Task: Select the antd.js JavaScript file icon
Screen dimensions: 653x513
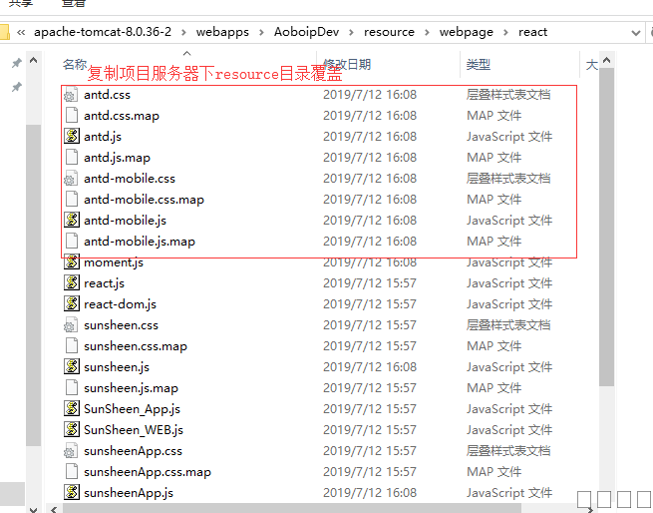Action: 71,137
